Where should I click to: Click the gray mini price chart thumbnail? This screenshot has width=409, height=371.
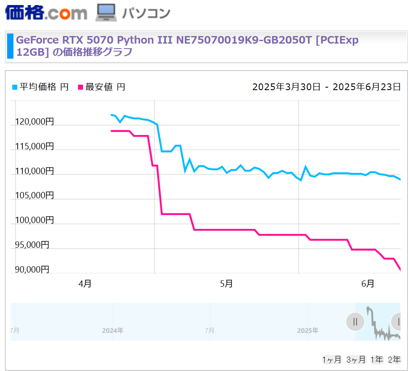(x=383, y=323)
